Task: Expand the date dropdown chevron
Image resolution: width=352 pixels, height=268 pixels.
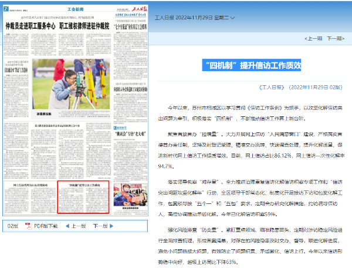Action: point(233,19)
